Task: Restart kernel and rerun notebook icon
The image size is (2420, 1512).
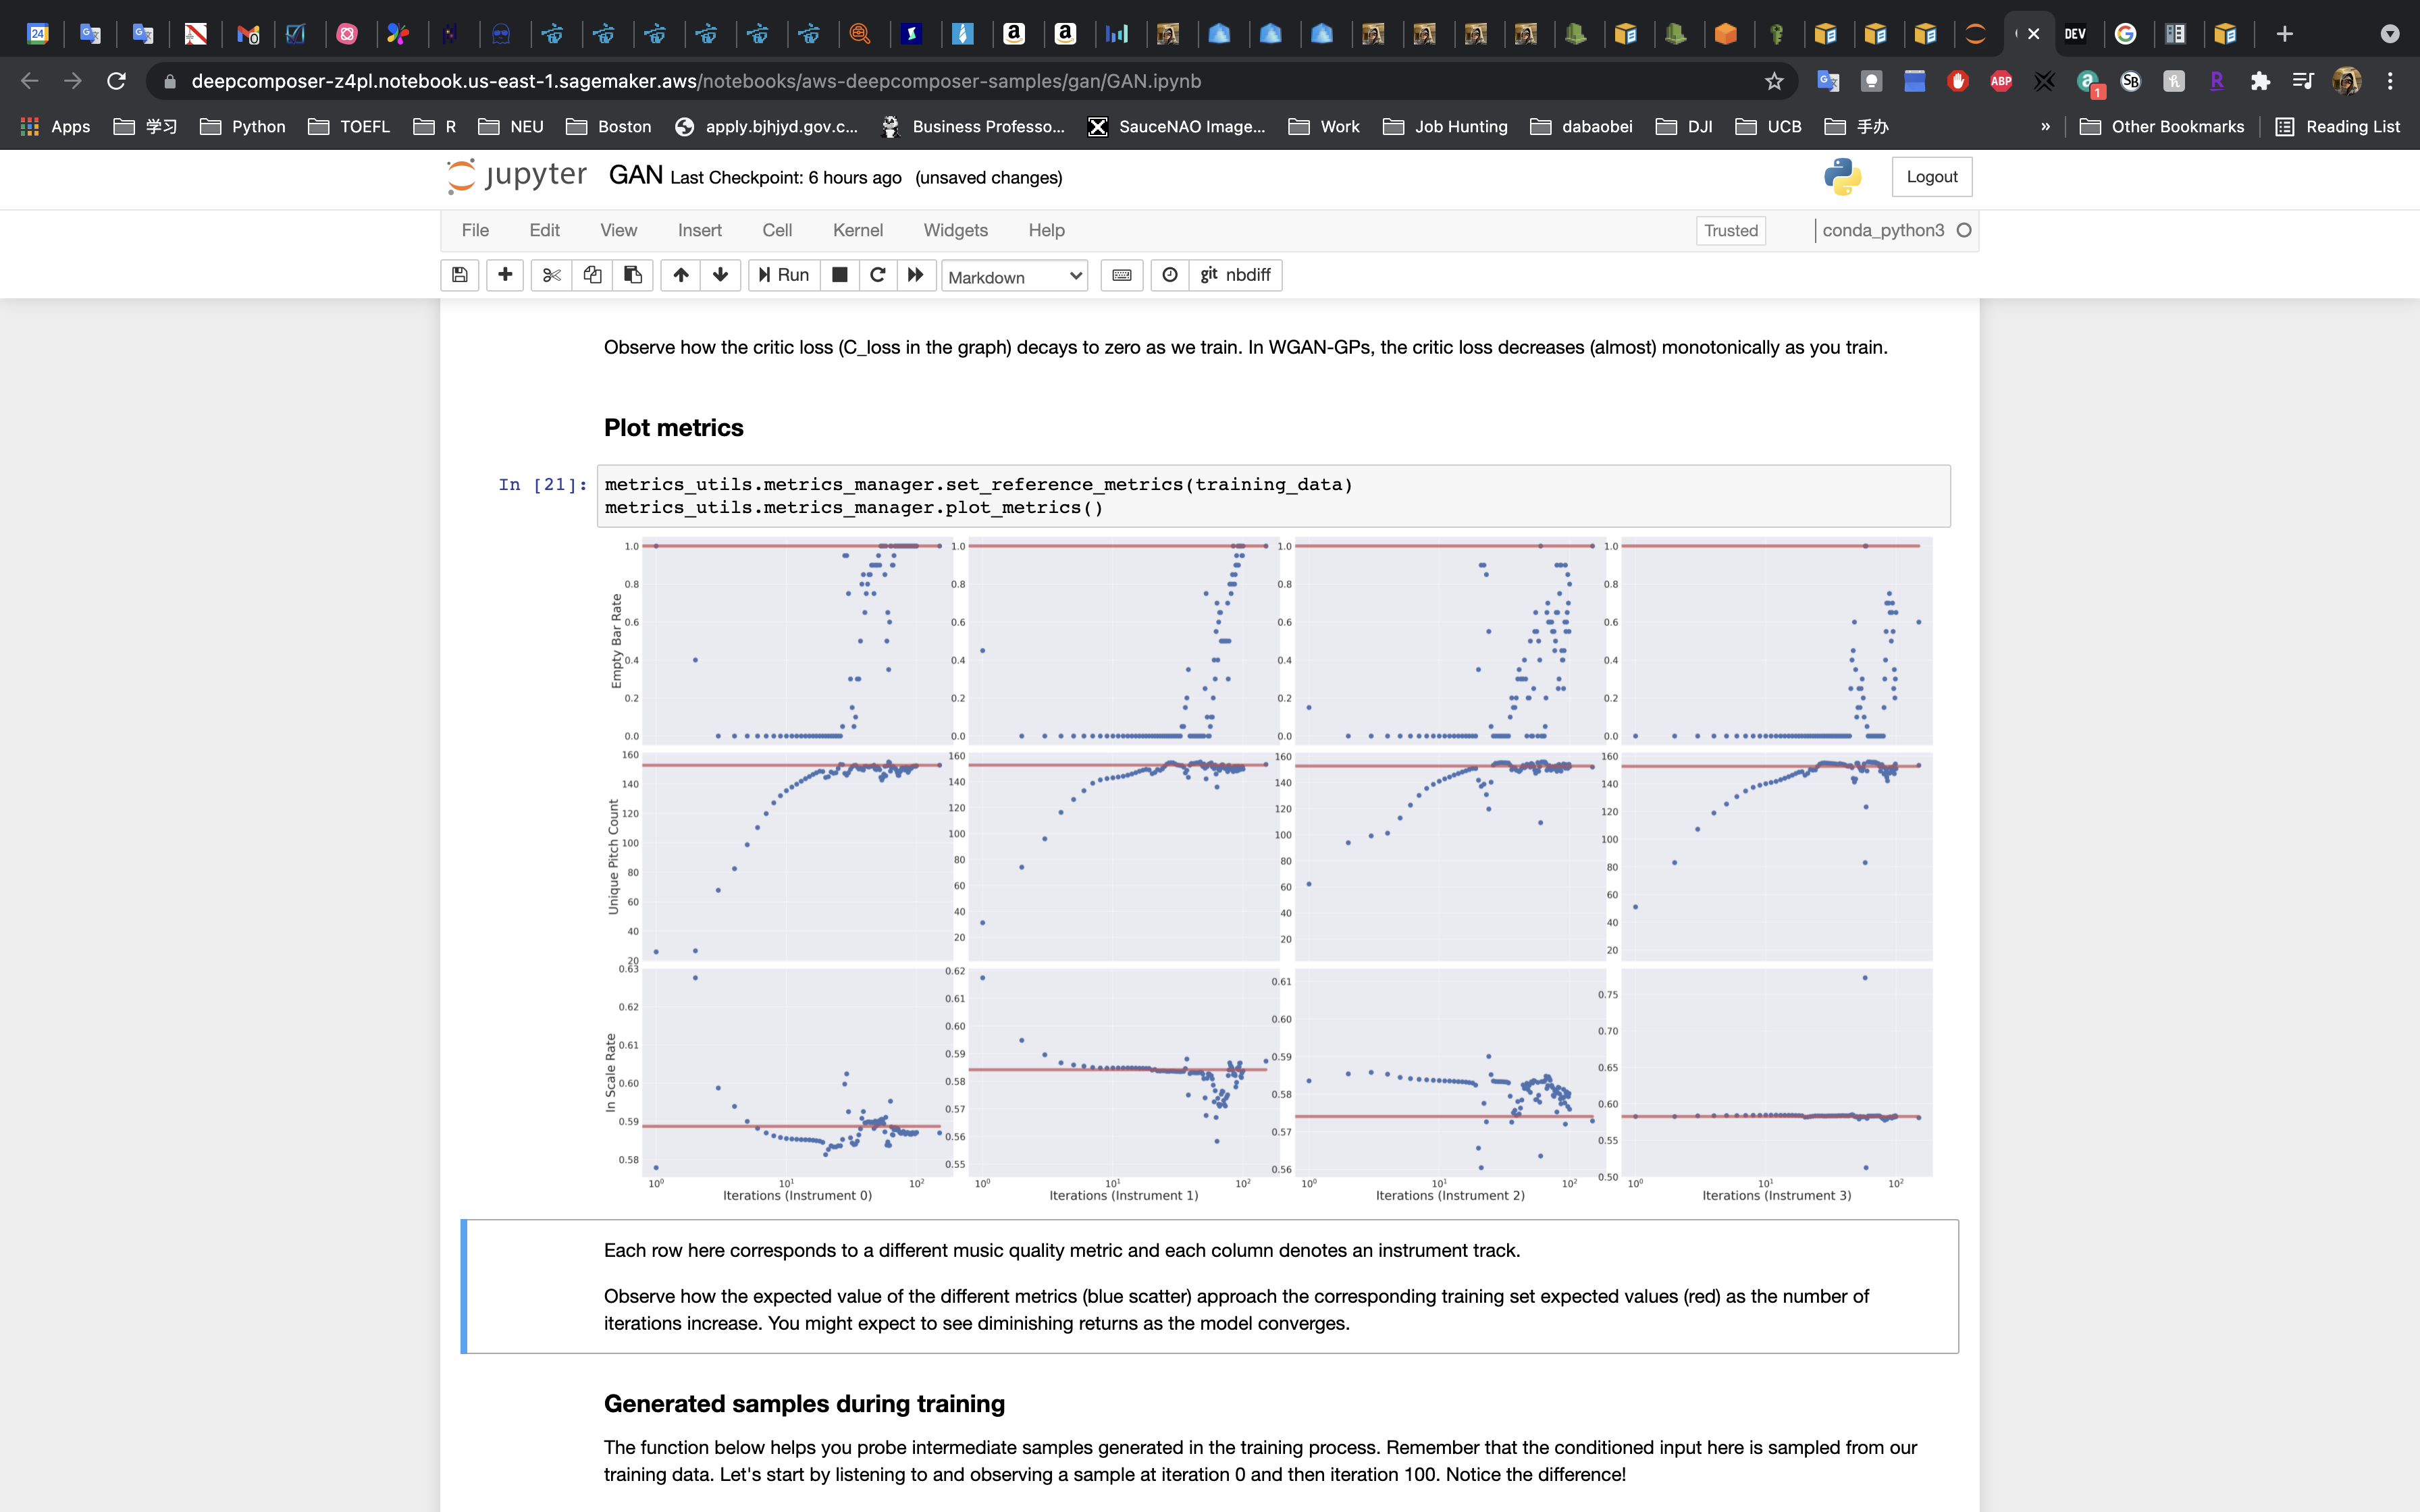Action: coord(915,275)
